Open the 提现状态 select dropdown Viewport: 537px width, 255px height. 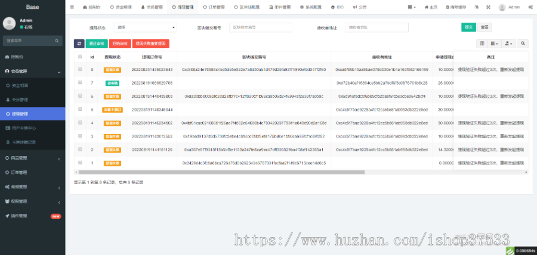click(145, 27)
